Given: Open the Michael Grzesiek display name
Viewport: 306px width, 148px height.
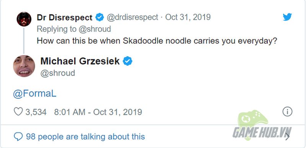Looking at the screenshot, I should [80, 61].
